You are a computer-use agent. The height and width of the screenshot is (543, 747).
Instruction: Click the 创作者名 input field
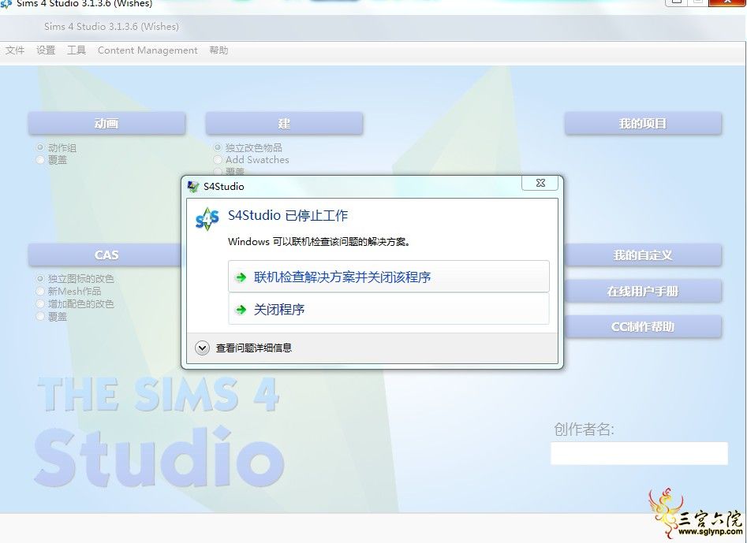640,453
